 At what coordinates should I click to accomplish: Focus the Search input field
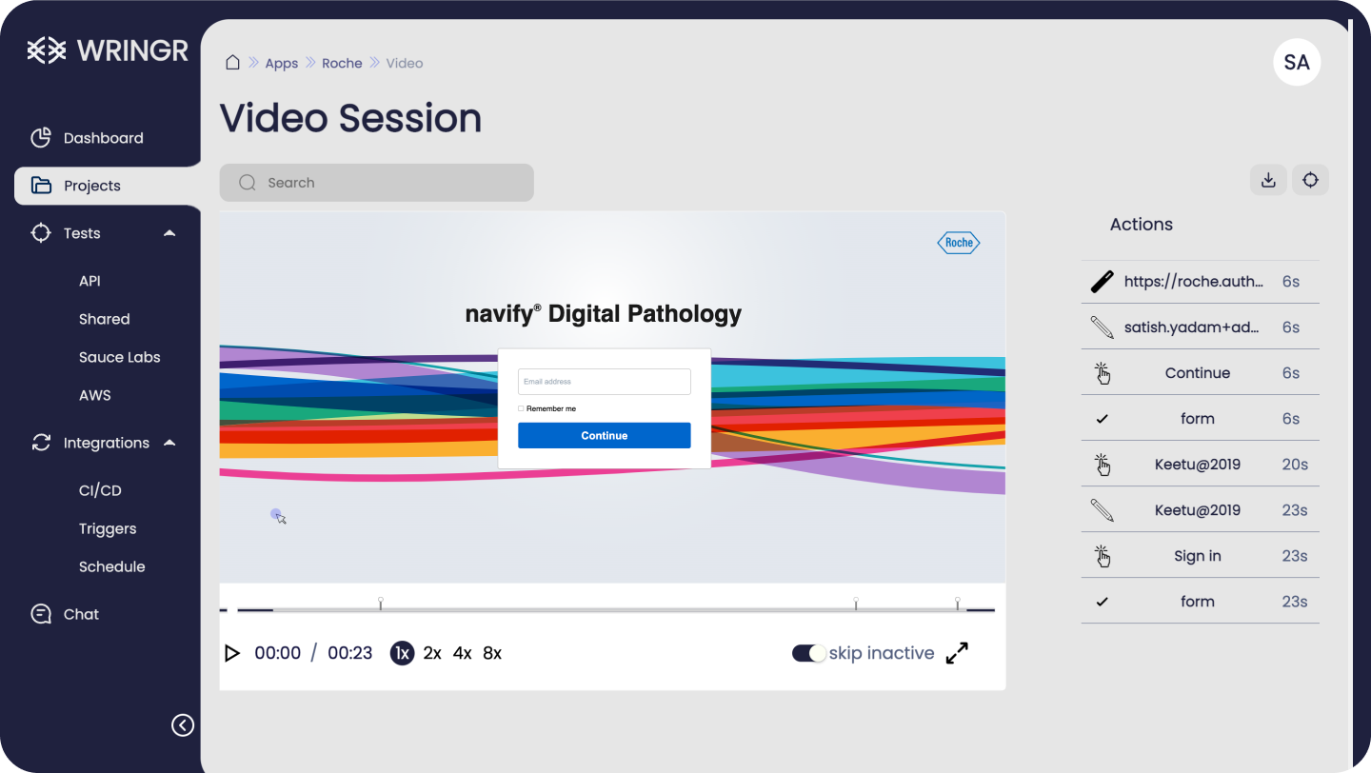(x=376, y=183)
